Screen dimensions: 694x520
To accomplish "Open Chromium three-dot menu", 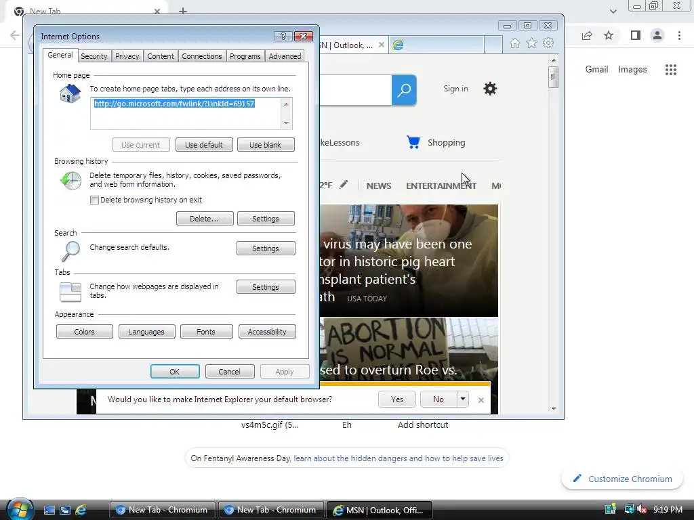I will [679, 35].
